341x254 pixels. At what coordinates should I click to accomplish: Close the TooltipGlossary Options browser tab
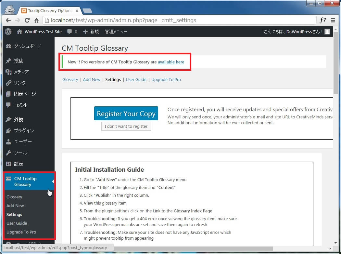point(77,10)
